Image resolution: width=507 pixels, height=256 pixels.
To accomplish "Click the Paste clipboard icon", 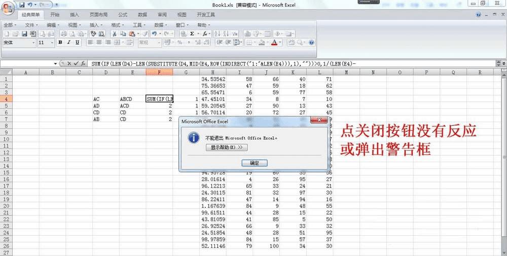I will tap(132, 33).
